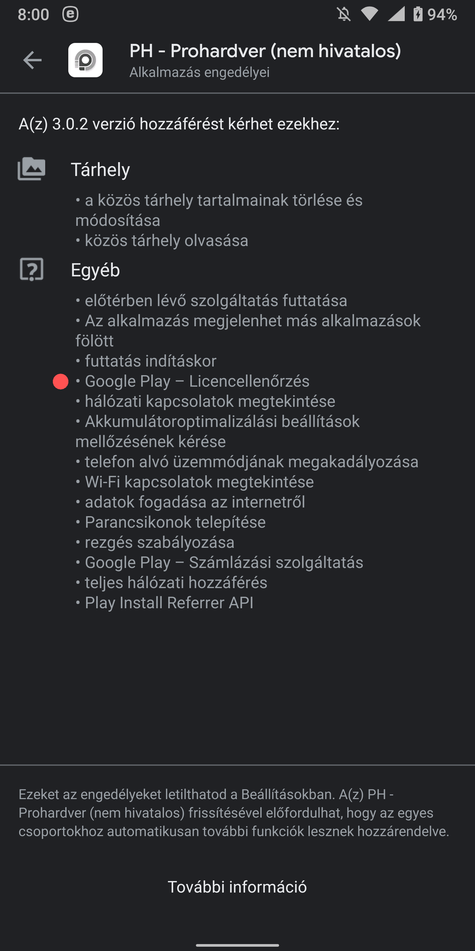Tap the battery status icon

pyautogui.click(x=417, y=14)
